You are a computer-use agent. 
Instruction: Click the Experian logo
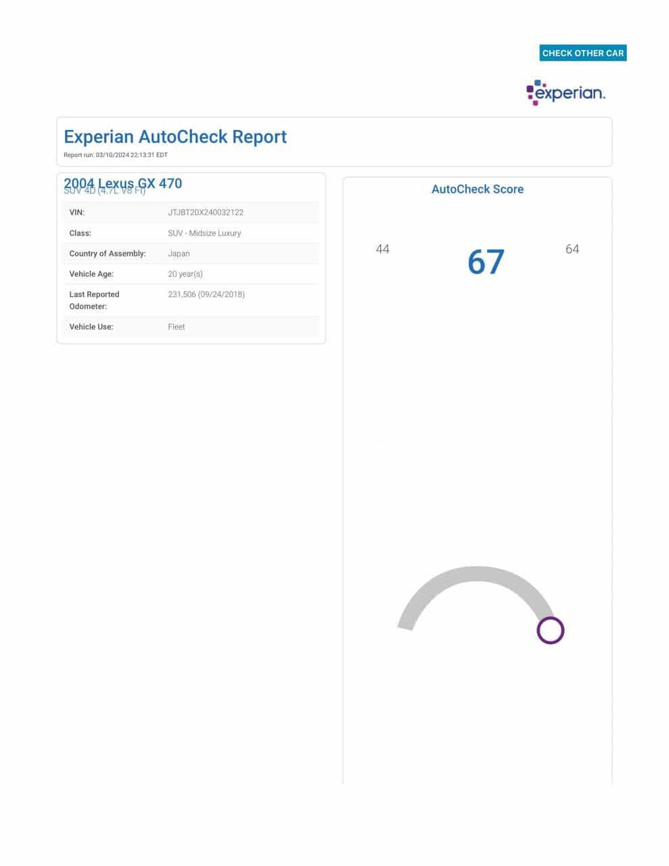pyautogui.click(x=566, y=93)
